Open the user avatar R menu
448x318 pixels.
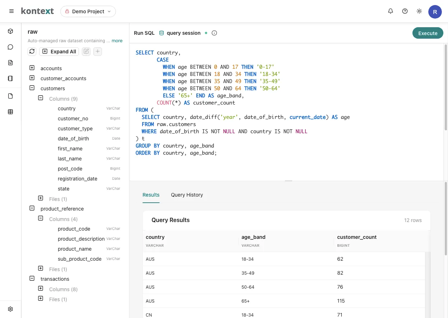(x=435, y=12)
